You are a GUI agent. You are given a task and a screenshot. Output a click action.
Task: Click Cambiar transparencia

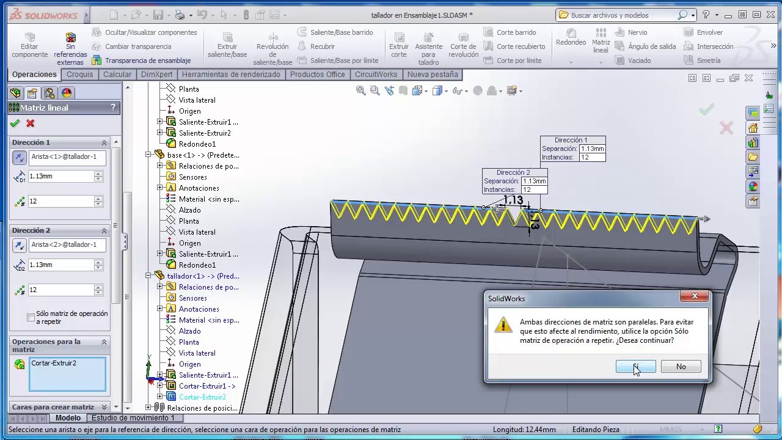click(131, 46)
